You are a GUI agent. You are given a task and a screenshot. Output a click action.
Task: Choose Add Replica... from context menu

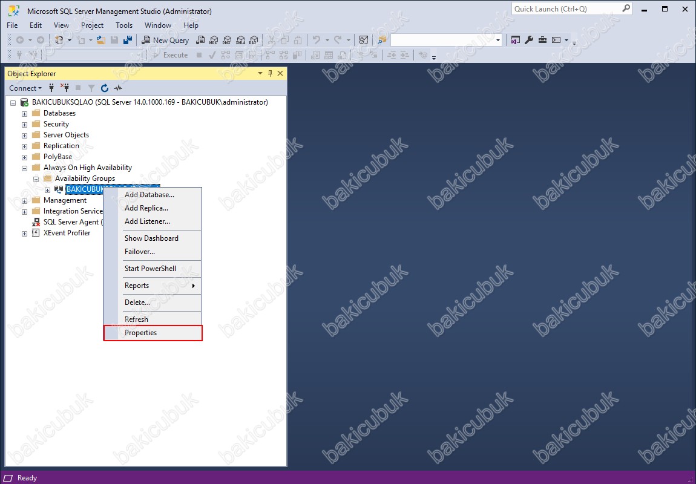pos(153,208)
